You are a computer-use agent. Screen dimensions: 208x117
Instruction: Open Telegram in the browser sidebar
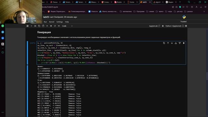[x=3, y=32]
